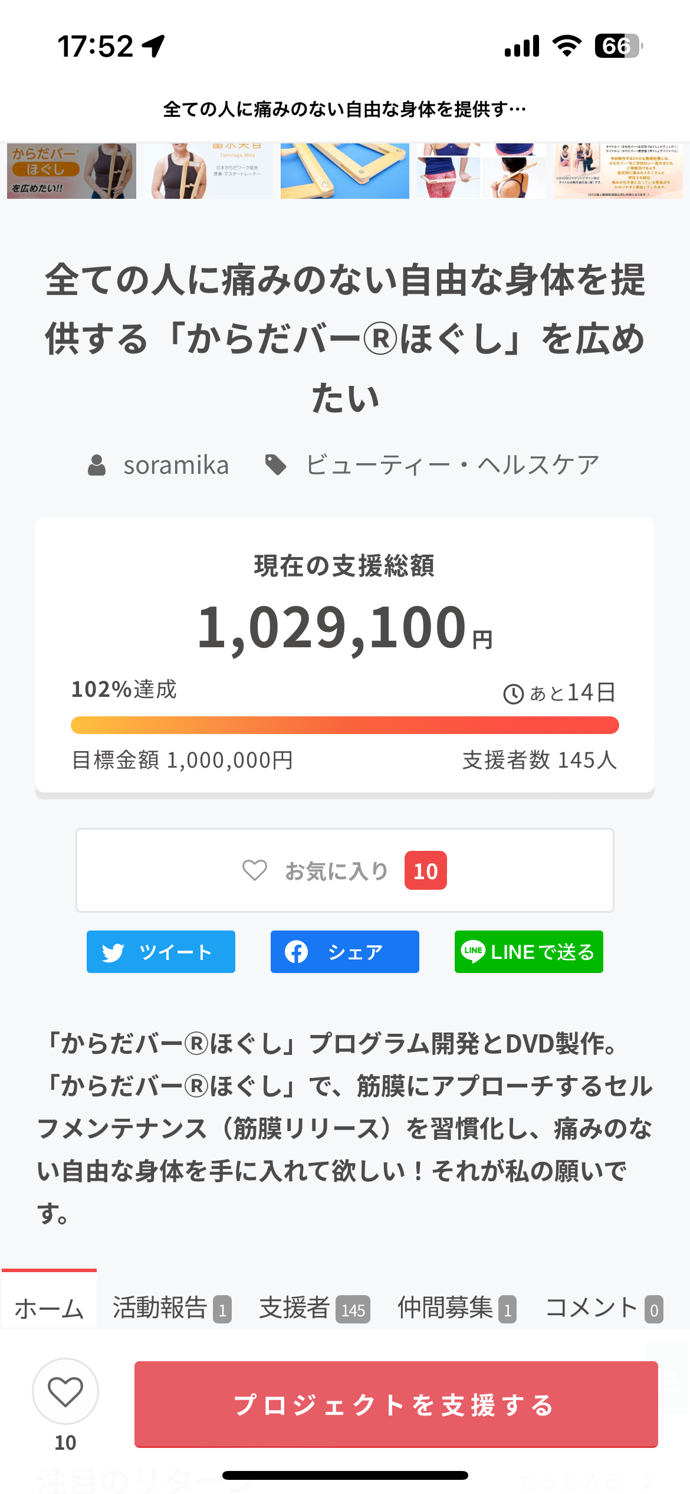690x1494 pixels.
Task: Click the Twitter bird ツイート button
Action: pyautogui.click(x=161, y=952)
